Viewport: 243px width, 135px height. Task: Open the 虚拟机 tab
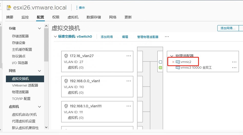pyautogui.click(x=73, y=17)
